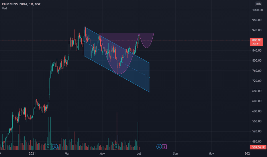Click the 800.00 price axis label
Viewport: 267px width, 157px height.
pyautogui.click(x=257, y=61)
